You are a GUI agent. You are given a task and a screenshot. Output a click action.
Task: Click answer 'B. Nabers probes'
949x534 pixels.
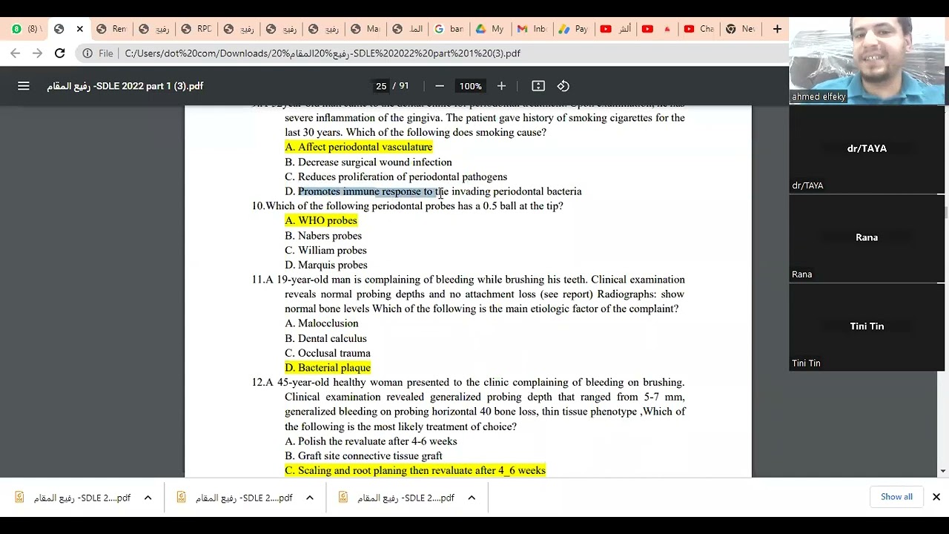coord(323,236)
